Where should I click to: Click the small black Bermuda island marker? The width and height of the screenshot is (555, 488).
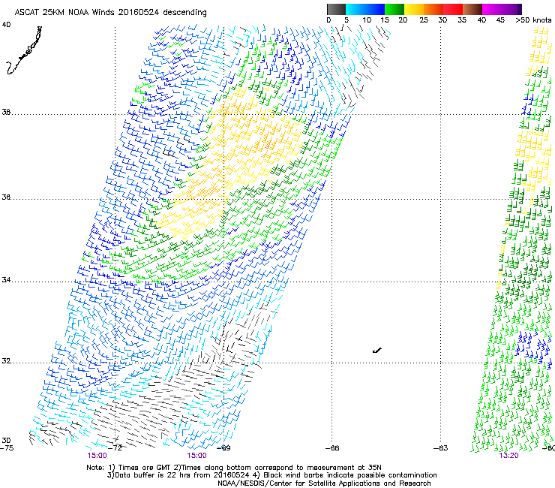point(377,351)
